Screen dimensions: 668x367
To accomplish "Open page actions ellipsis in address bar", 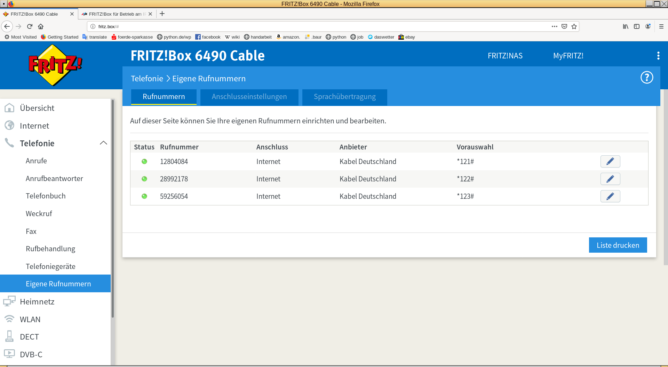I will (x=555, y=26).
